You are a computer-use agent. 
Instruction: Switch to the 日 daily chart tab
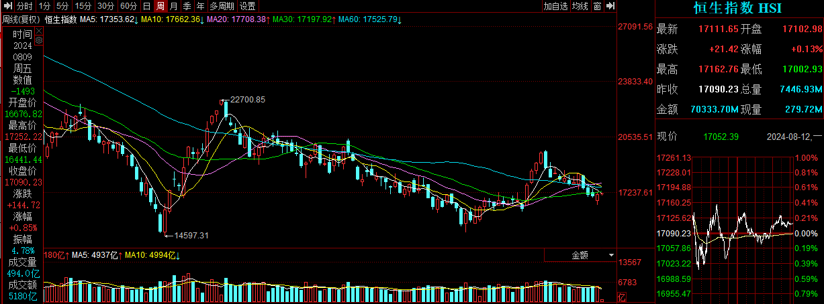coord(147,6)
